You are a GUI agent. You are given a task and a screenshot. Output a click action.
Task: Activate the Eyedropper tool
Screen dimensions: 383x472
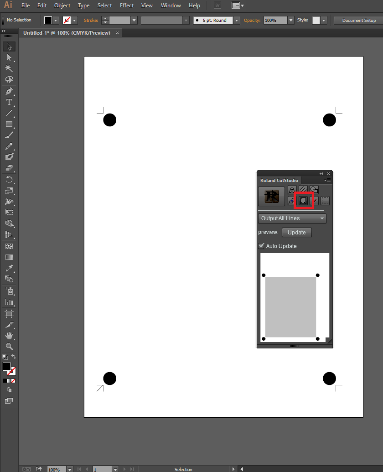pyautogui.click(x=9, y=268)
